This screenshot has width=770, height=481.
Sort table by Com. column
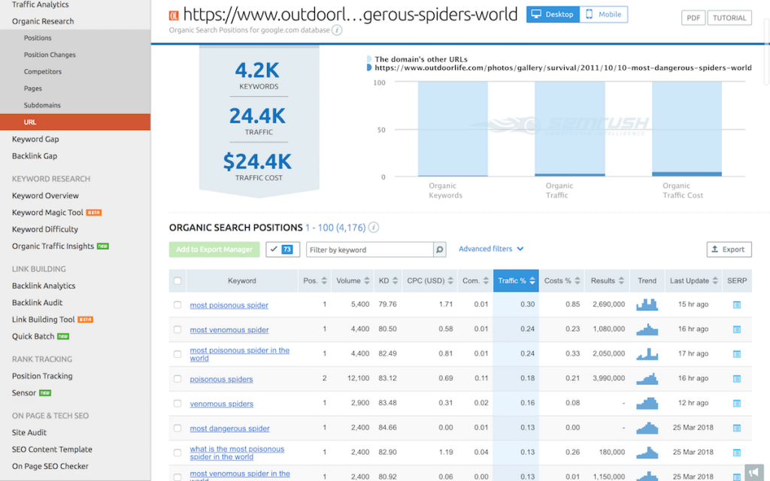tap(475, 281)
